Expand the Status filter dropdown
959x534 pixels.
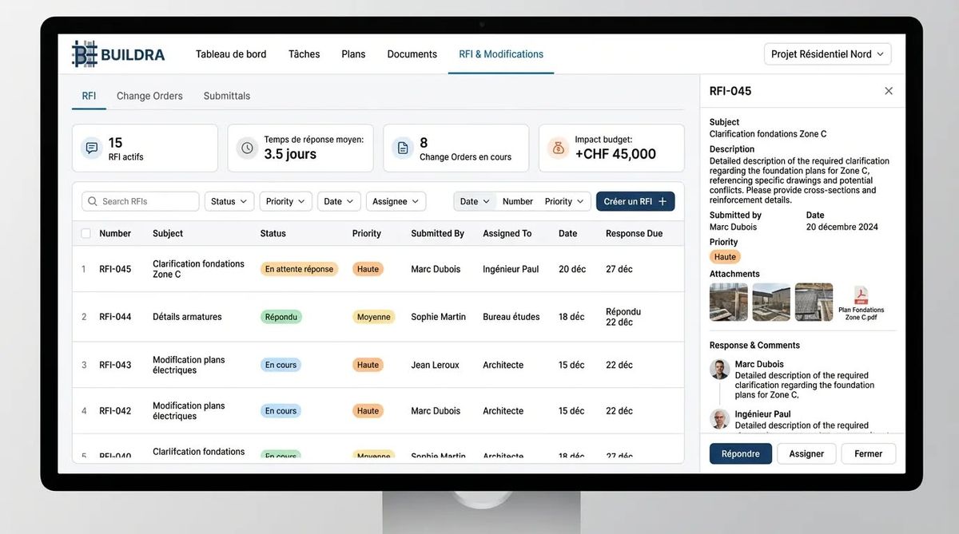point(229,201)
